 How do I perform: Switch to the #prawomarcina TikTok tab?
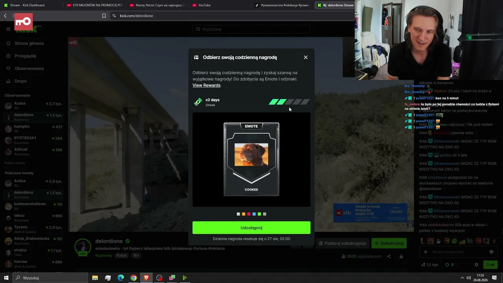pyautogui.click(x=283, y=5)
